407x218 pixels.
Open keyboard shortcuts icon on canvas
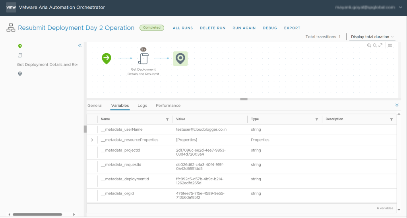(390, 46)
